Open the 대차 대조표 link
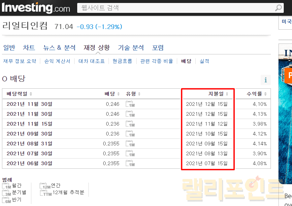Image resolution: width=292 pixels, height=206 pixels. coord(91,61)
